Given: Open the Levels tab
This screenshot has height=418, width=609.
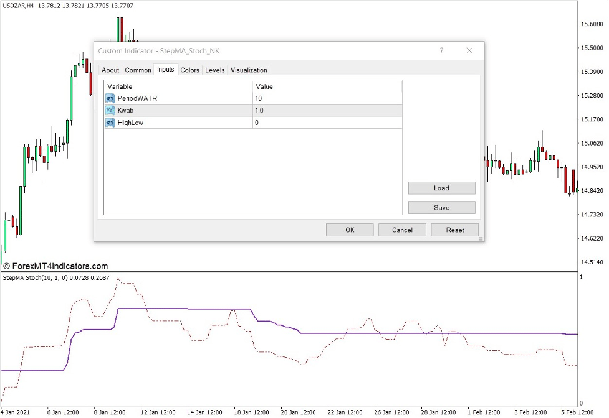Looking at the screenshot, I should [x=214, y=70].
